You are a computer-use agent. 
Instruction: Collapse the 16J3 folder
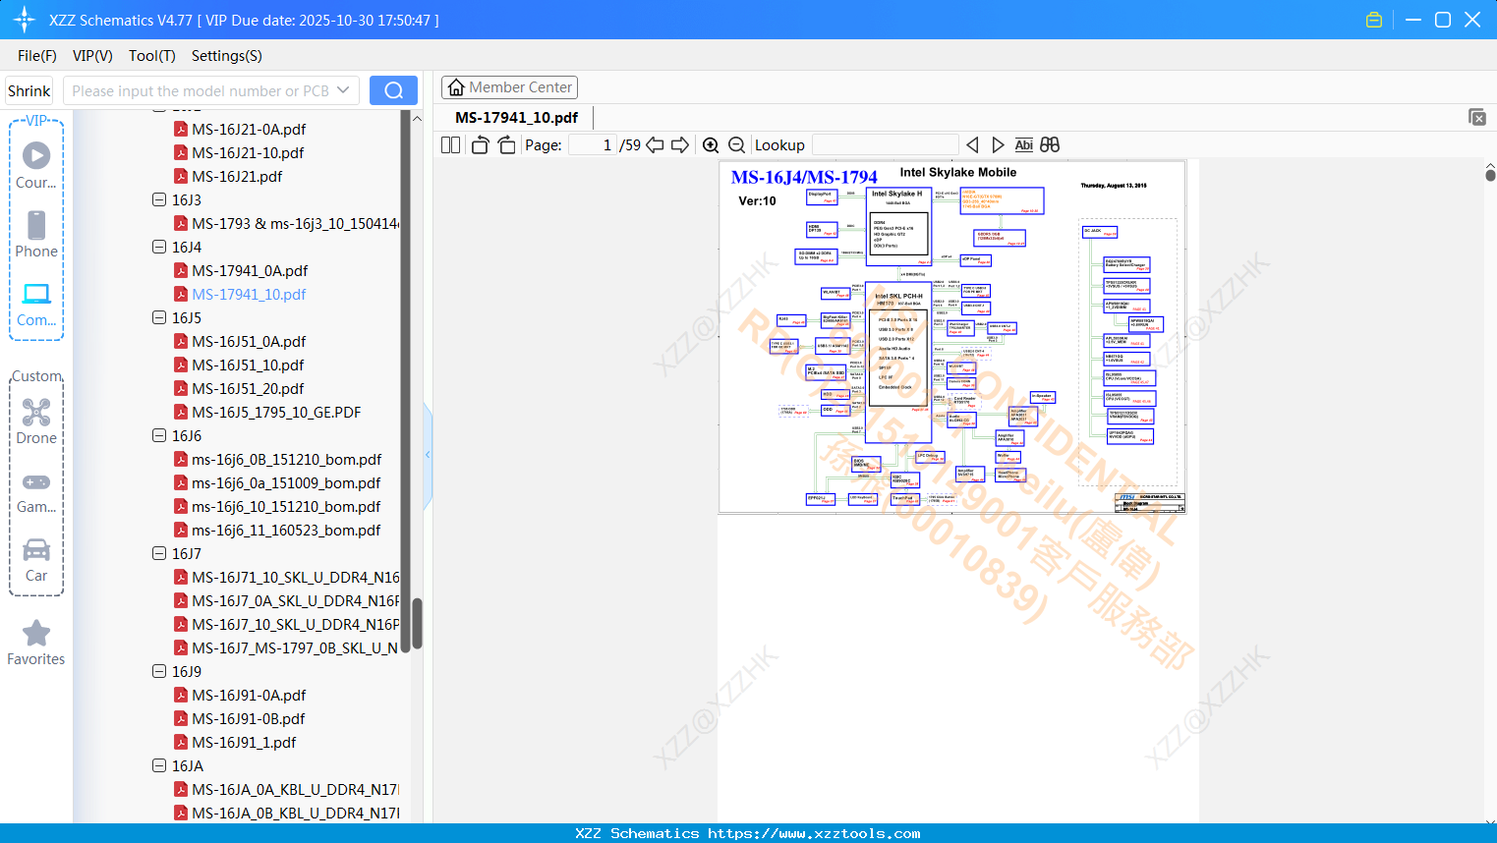click(x=159, y=199)
